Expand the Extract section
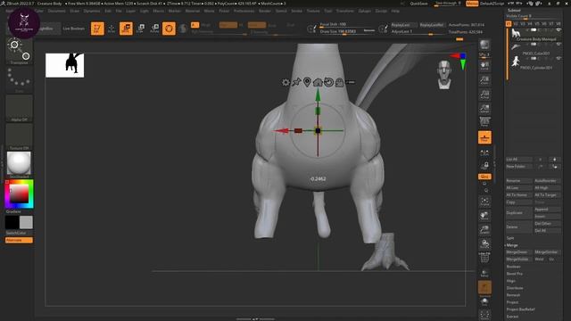The image size is (571, 321). [x=512, y=317]
